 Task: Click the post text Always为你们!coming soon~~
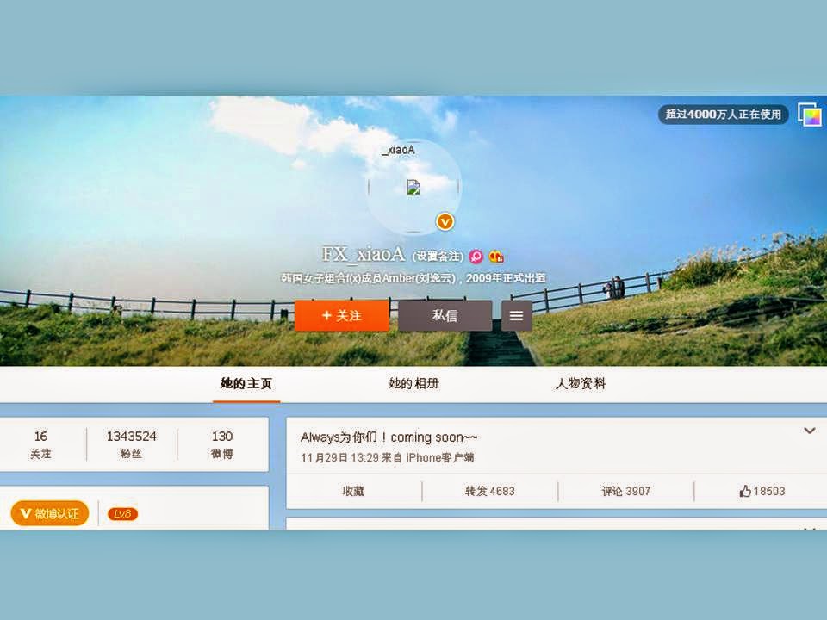click(389, 437)
